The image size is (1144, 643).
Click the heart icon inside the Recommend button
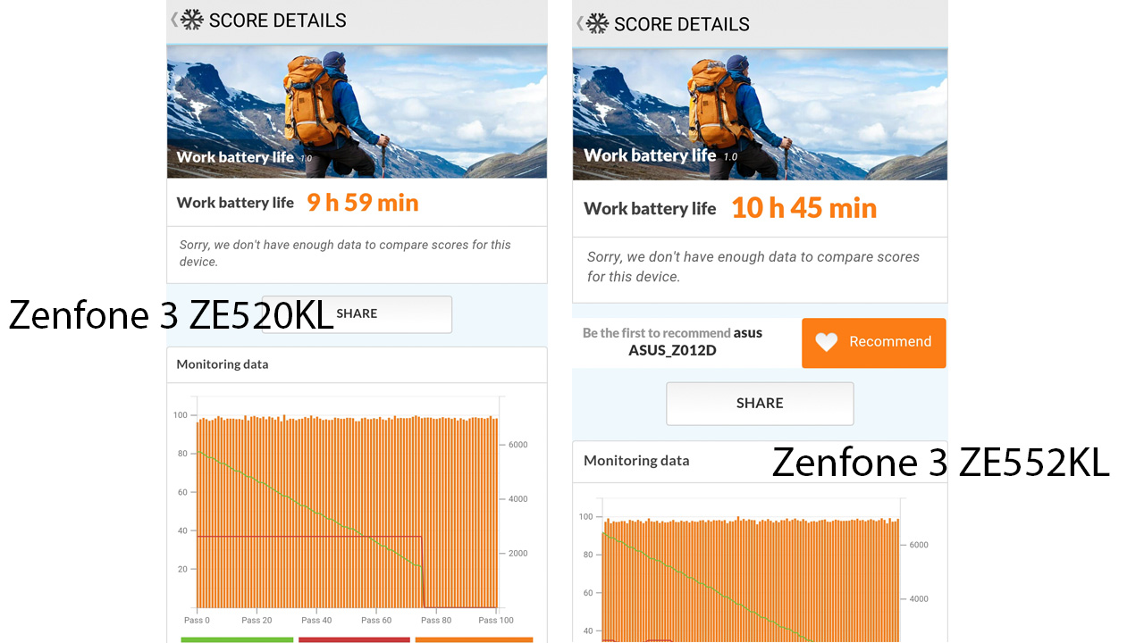pyautogui.click(x=826, y=342)
